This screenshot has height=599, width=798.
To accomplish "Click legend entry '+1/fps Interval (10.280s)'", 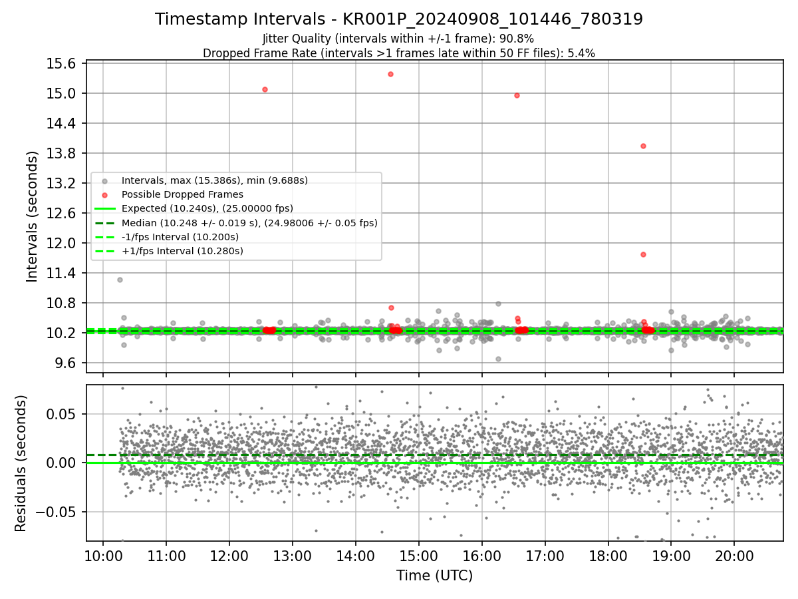I will (x=182, y=251).
